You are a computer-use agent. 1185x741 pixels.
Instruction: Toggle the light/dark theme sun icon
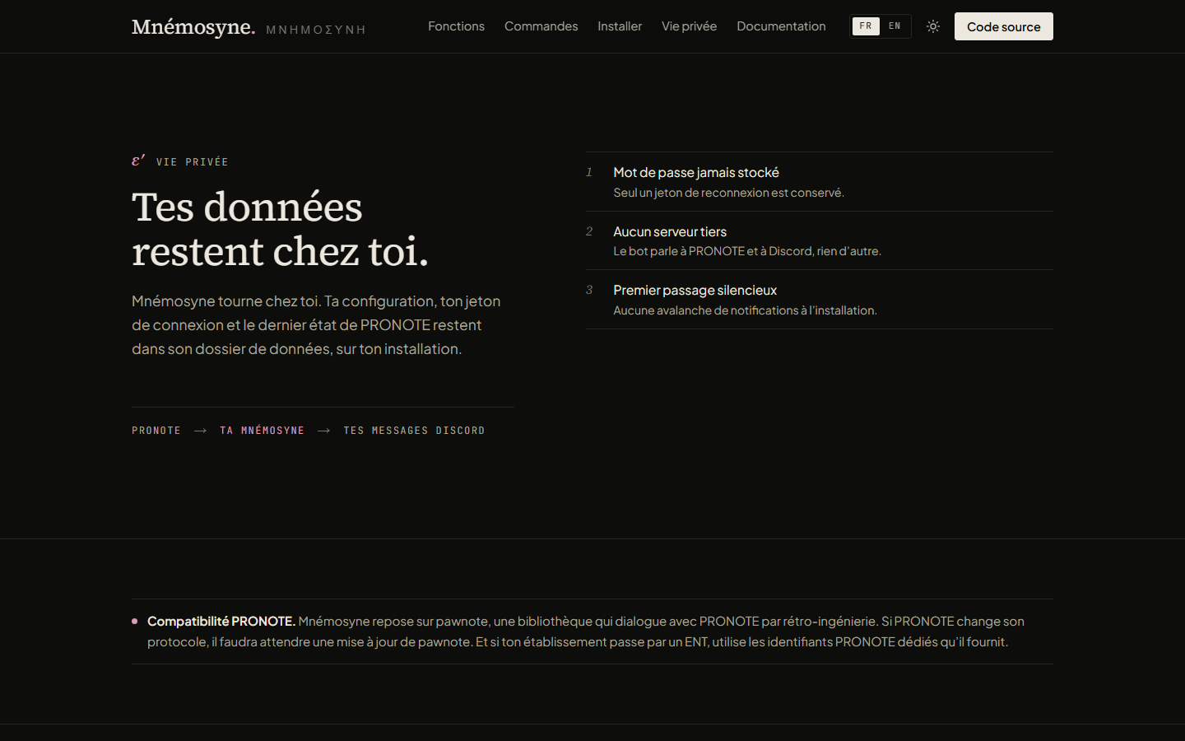tap(932, 26)
